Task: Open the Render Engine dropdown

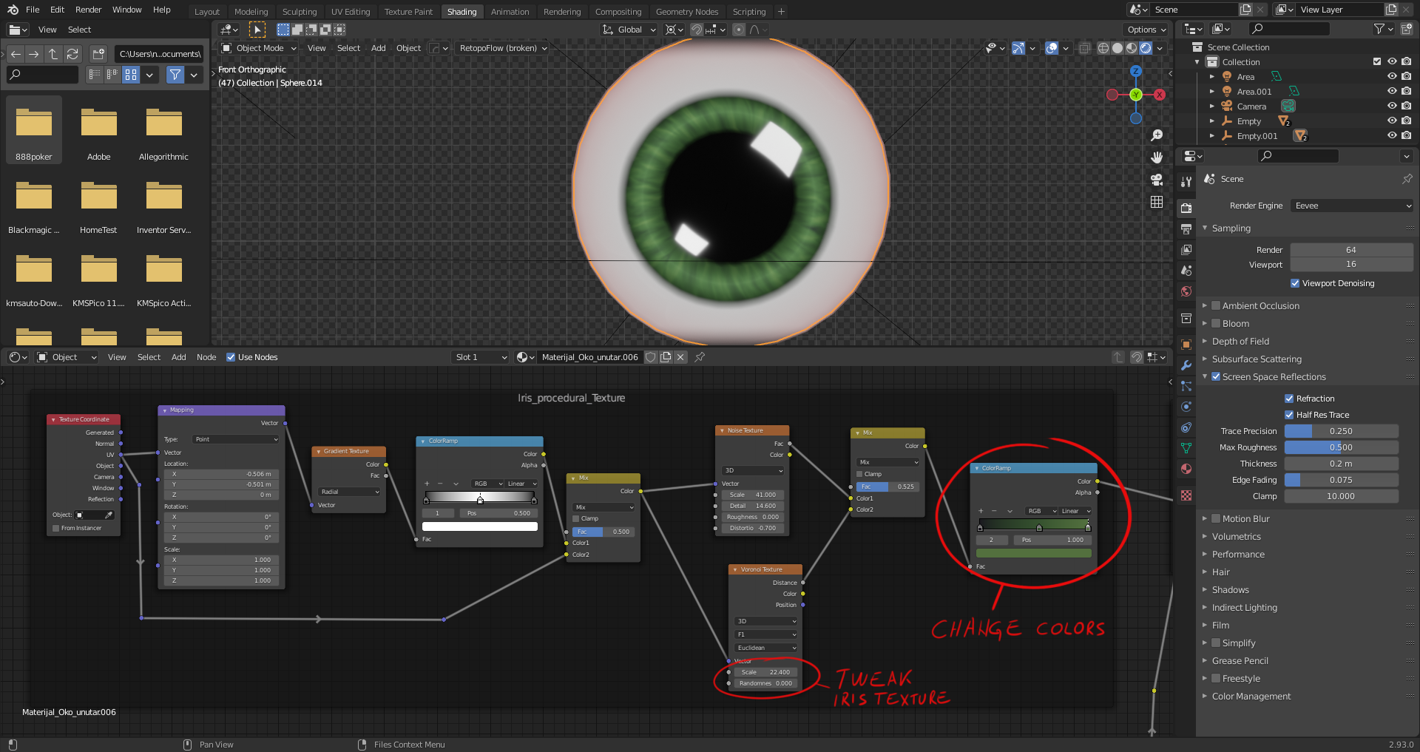Action: [1351, 206]
